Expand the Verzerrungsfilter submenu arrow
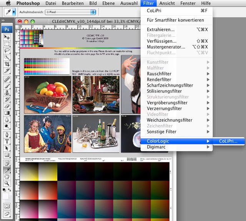Image resolution: width=246 pixels, height=221 pixels. 208,109
